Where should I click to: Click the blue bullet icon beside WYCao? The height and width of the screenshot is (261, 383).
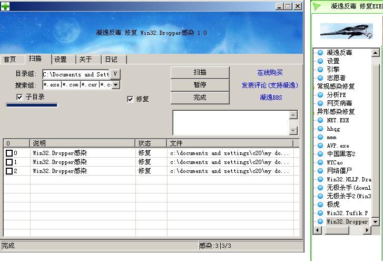[x=320, y=162]
